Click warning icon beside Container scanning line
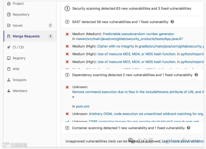Viewport: 206px width, 149px height. tap(67, 128)
